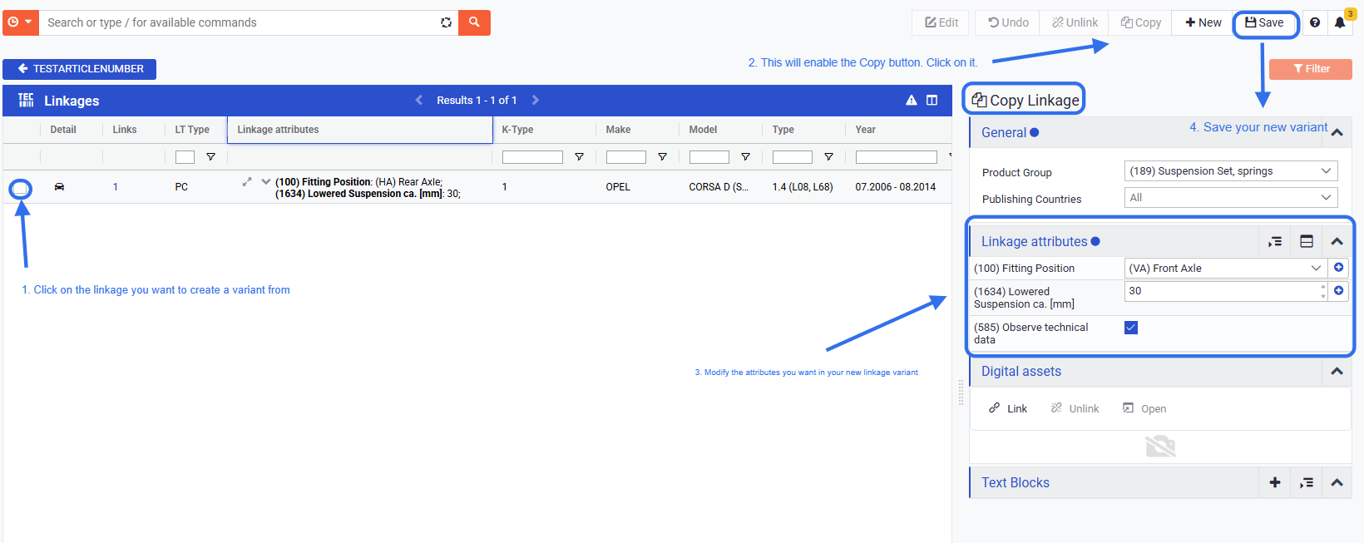Screen dimensions: 1364x543
Task: Open the Model filter funnel
Action: pyautogui.click(x=745, y=157)
